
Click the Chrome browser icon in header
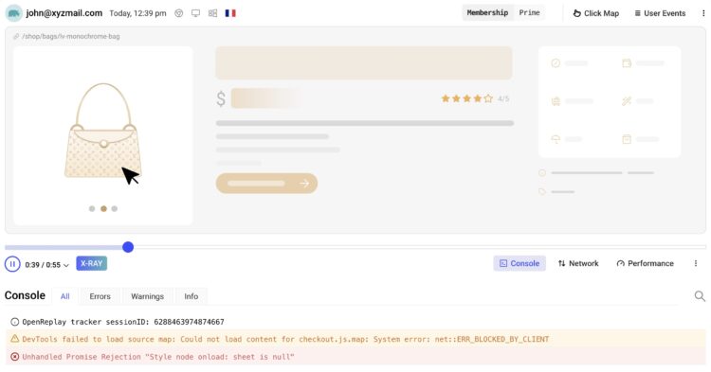[x=179, y=13]
